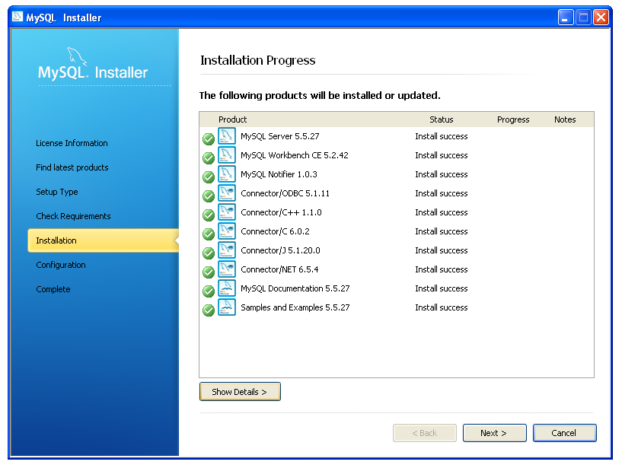Click the MySQL Workbench CE 5.2.42 product icon
This screenshot has height=468, width=622.
(x=227, y=154)
